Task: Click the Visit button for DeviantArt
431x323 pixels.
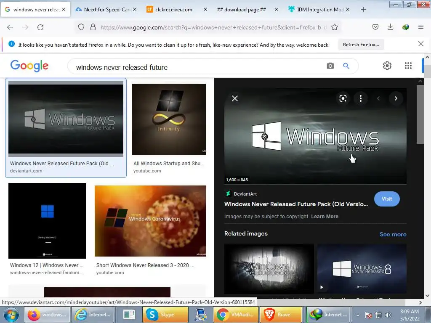Action: [387, 199]
